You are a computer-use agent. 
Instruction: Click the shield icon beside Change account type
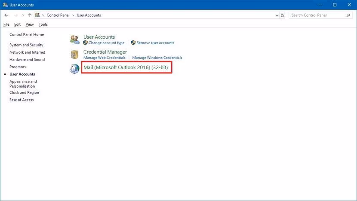coord(86,43)
